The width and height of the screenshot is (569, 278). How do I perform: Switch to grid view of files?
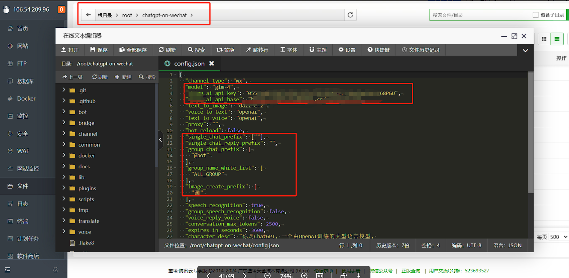(x=544, y=39)
